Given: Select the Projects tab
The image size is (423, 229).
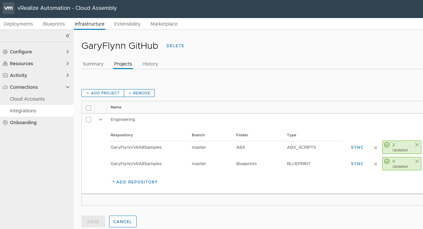Looking at the screenshot, I should point(123,64).
